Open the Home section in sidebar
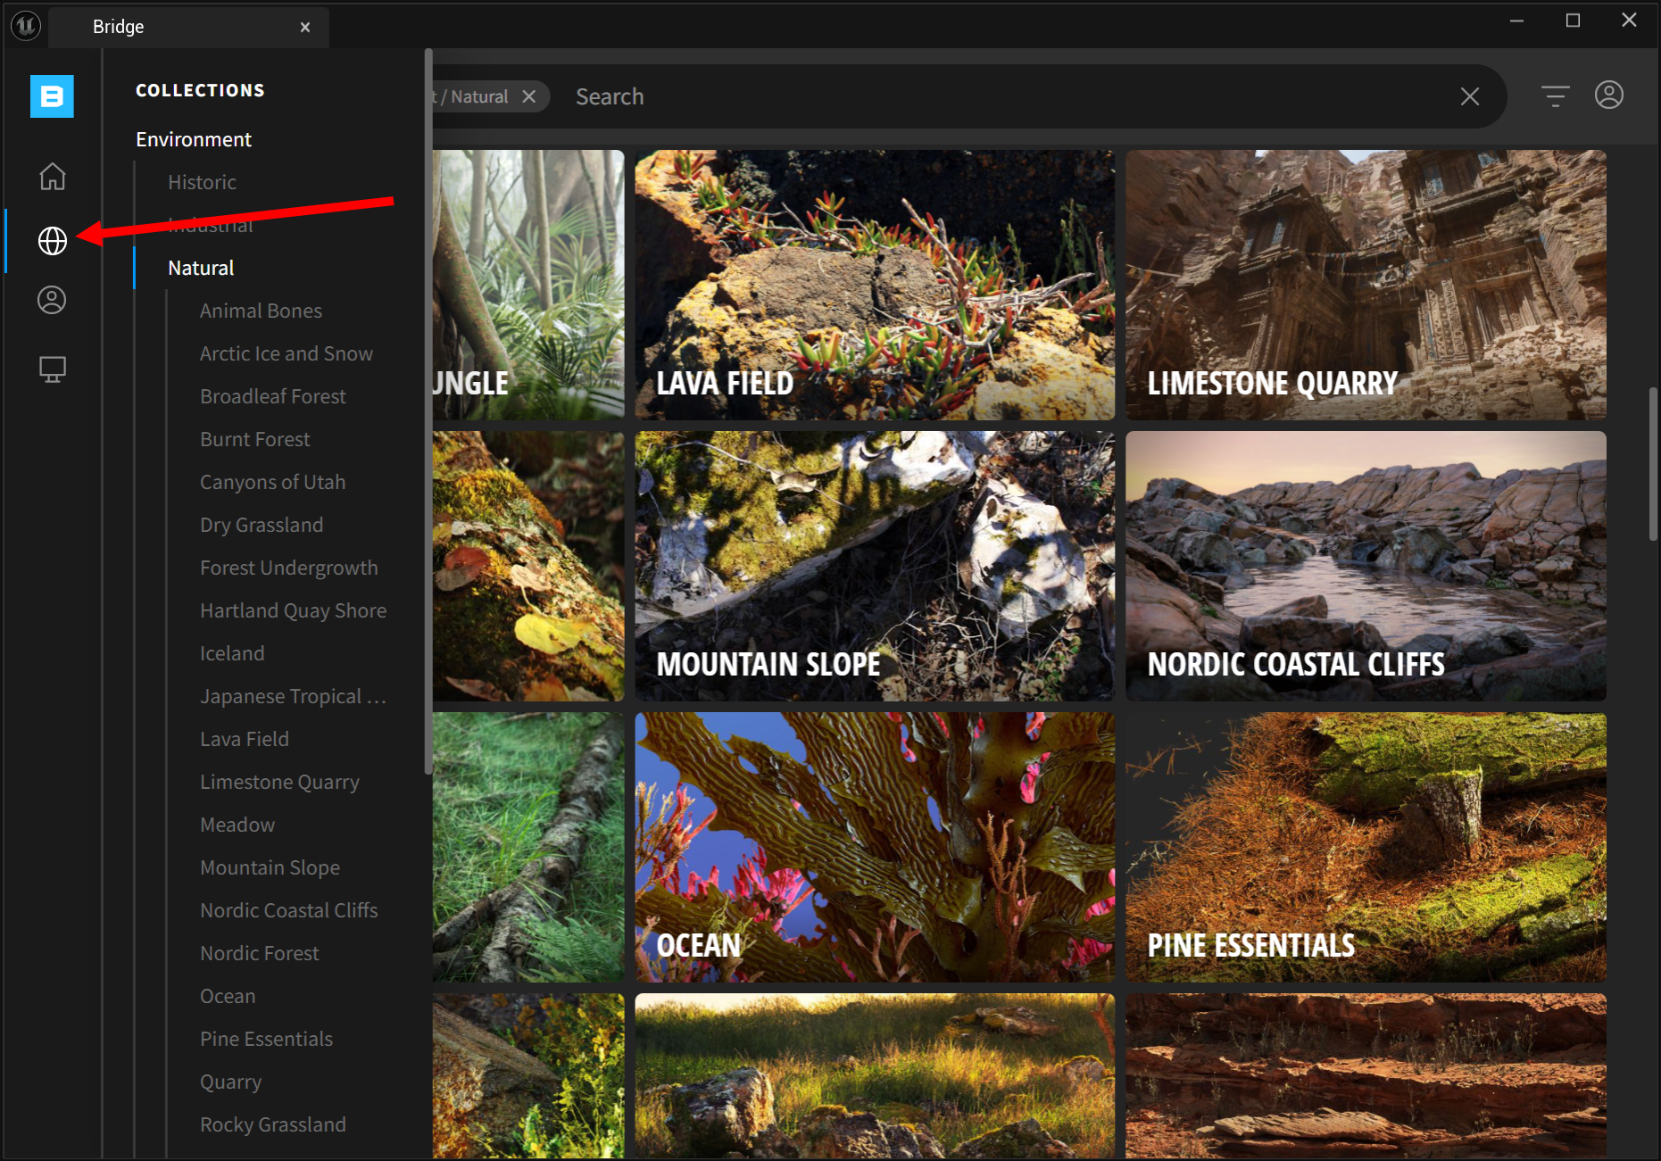1661x1161 pixels. tap(53, 177)
